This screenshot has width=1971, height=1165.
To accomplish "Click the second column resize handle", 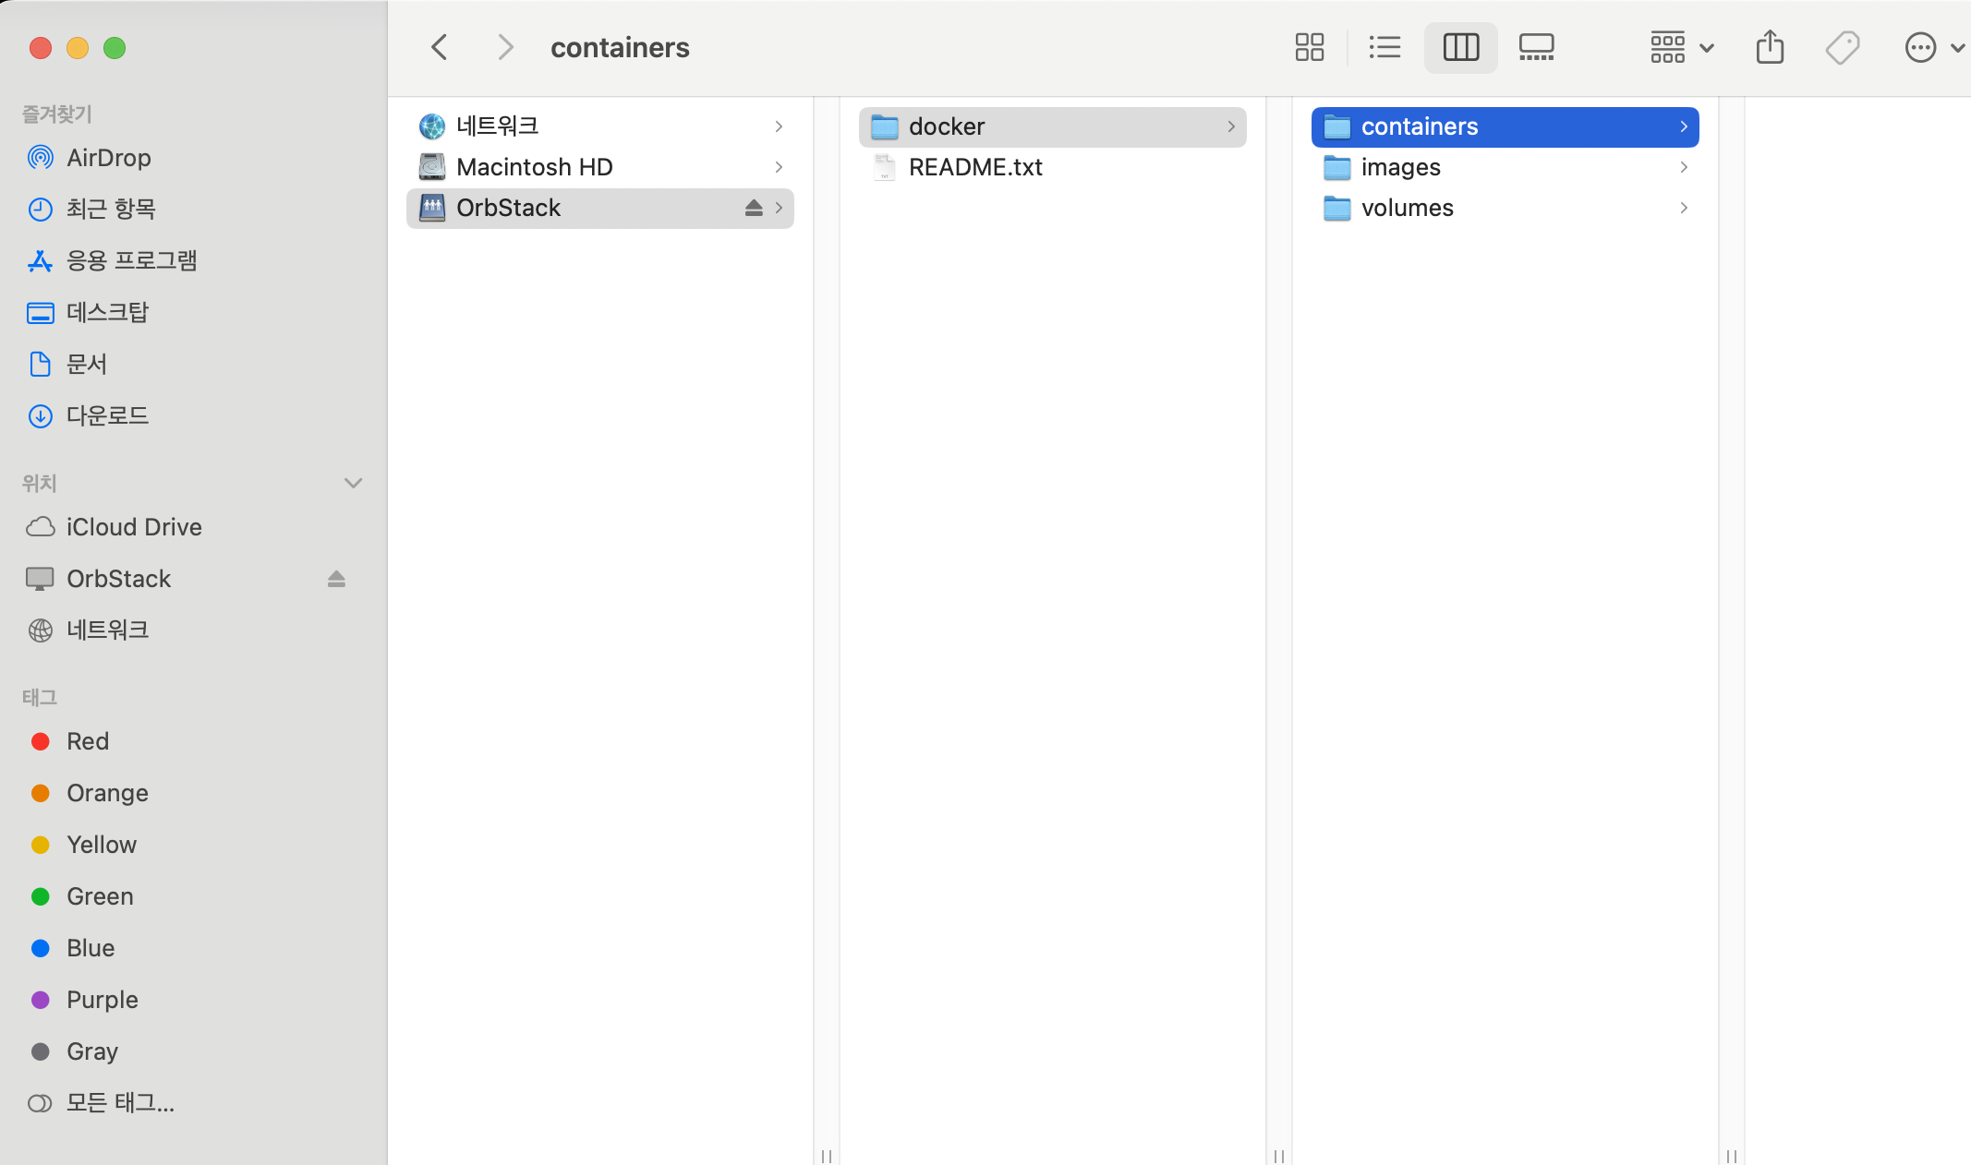I will 1279,1156.
